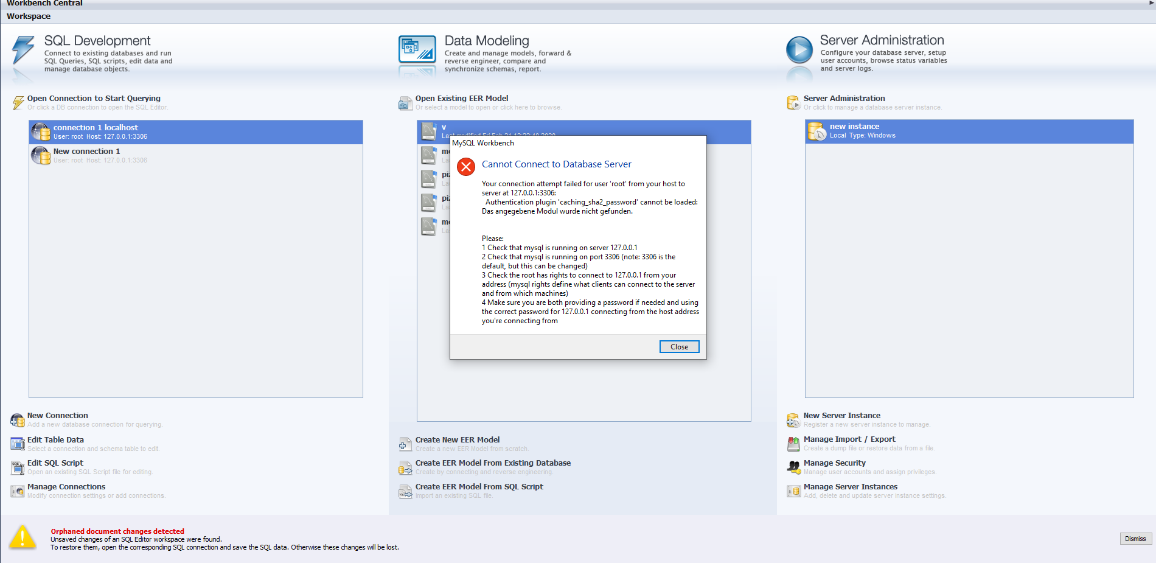Image resolution: width=1156 pixels, height=563 pixels.
Task: Click Create EER Model From Existing Database link
Action: (x=493, y=463)
